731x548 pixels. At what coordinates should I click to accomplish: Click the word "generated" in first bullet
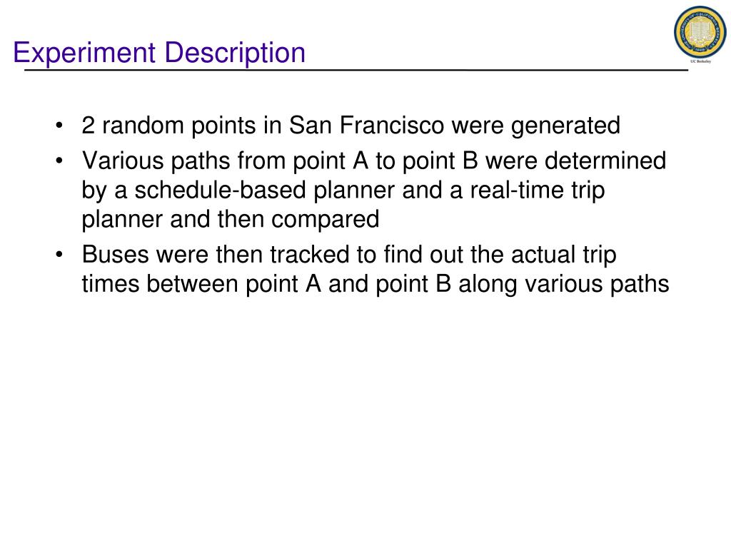point(565,126)
